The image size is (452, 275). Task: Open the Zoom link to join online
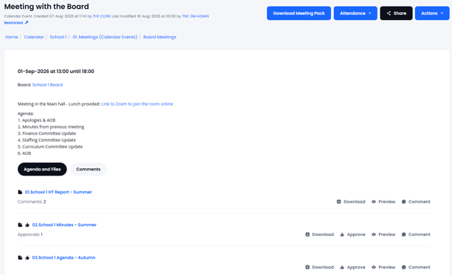137,104
